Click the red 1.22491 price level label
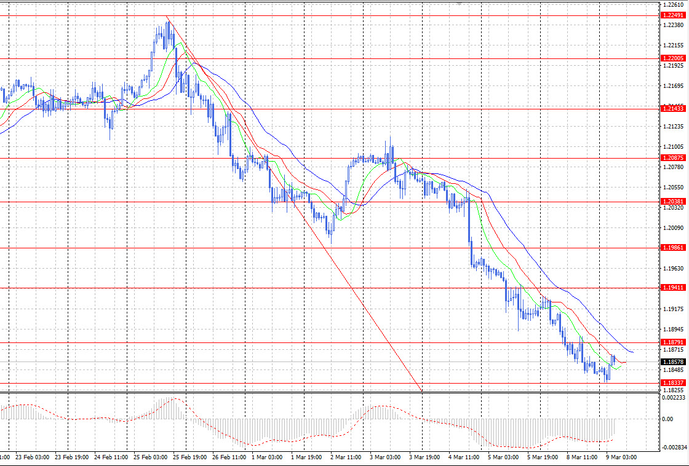Screen dimensions: 689x466 pos(673,15)
